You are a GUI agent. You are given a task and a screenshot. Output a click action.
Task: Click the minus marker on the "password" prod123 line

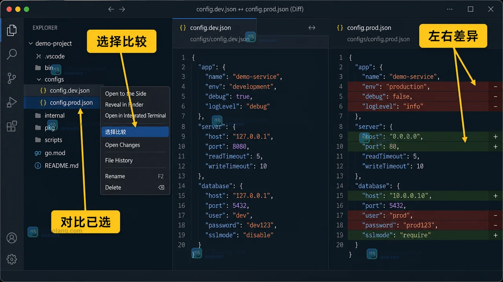point(496,225)
